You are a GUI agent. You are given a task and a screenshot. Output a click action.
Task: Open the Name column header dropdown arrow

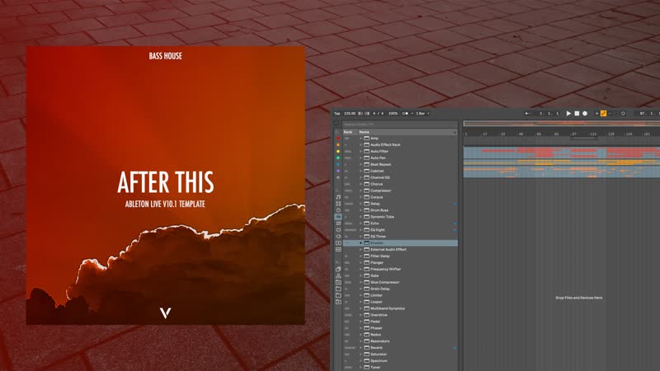tap(455, 132)
